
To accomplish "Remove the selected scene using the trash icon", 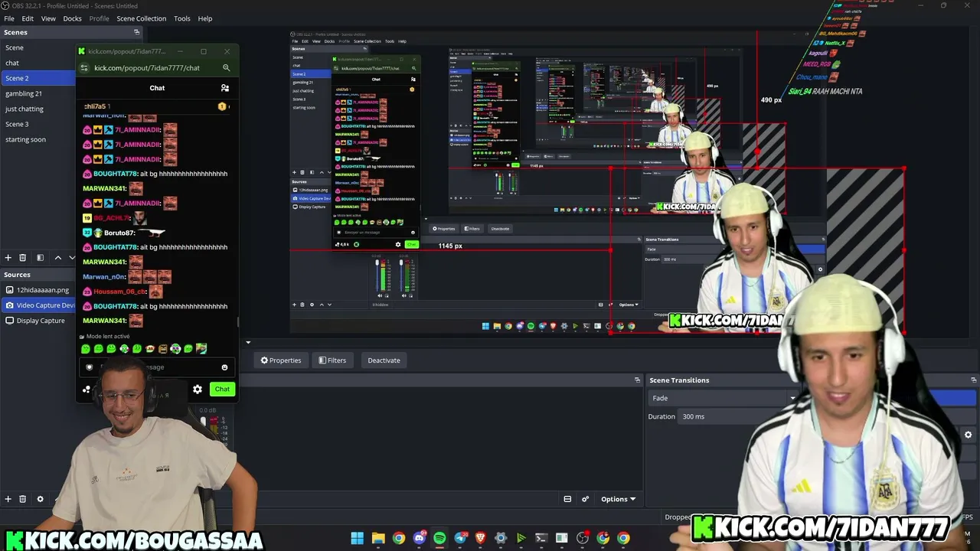I will pyautogui.click(x=23, y=258).
